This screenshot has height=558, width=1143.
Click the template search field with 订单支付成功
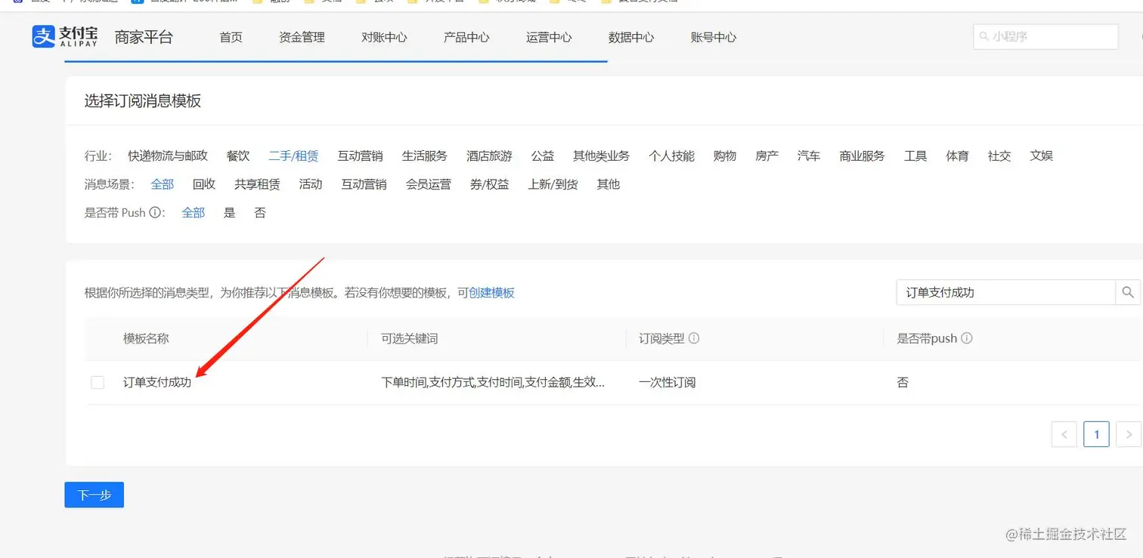(x=1006, y=292)
